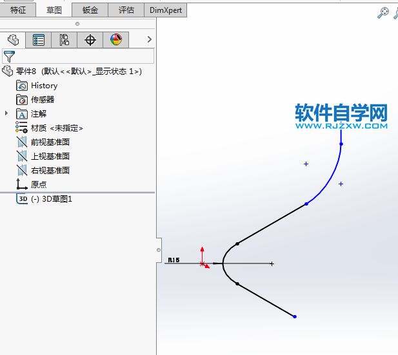This screenshot has height=355, width=398.
Task: Select the FeatureManager design tree icon
Action: click(13, 40)
